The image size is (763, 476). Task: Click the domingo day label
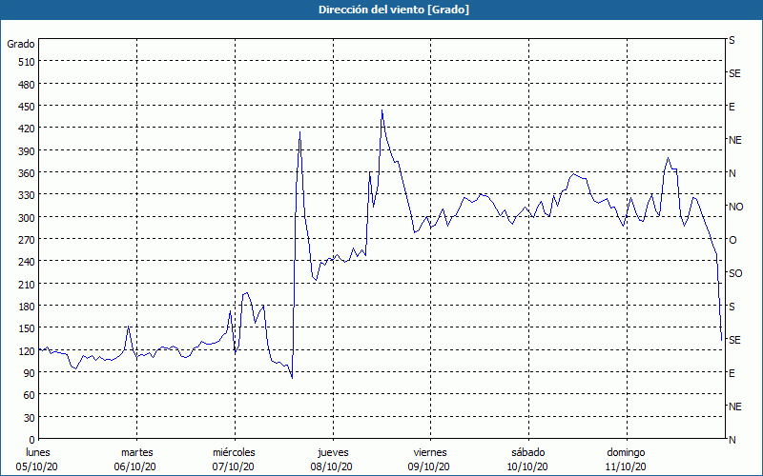point(626,453)
